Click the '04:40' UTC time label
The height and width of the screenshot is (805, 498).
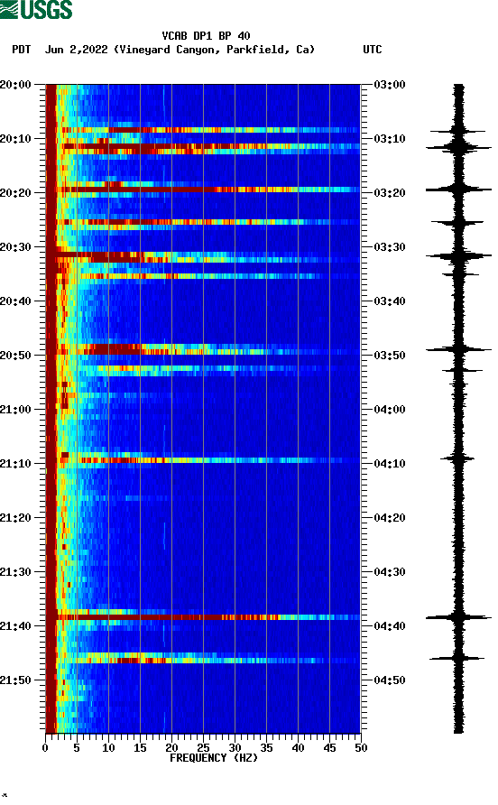pos(390,626)
